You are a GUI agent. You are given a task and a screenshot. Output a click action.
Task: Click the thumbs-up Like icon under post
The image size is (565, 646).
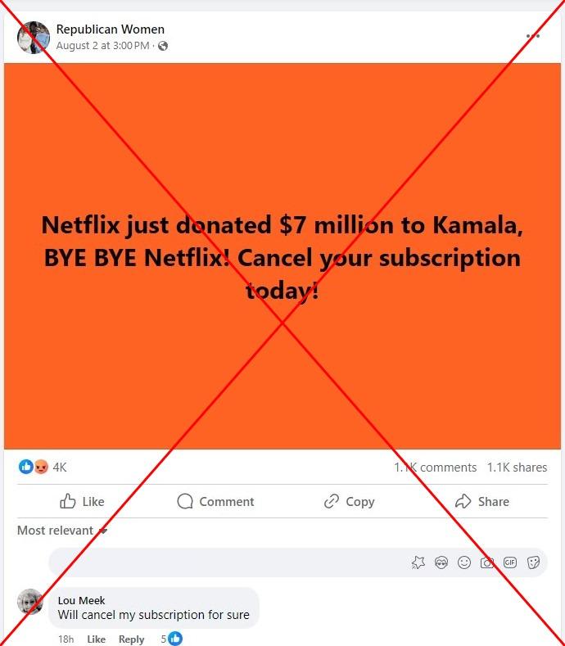click(x=68, y=501)
